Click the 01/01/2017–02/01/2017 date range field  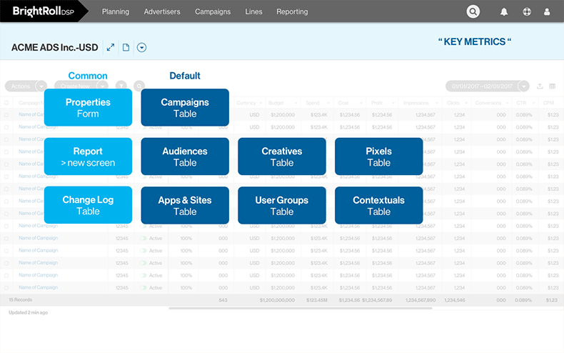[482, 86]
